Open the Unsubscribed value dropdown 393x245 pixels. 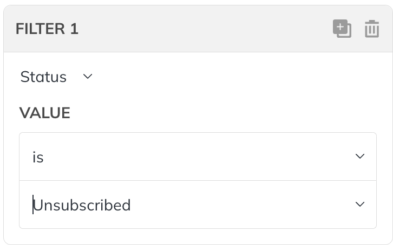pyautogui.click(x=198, y=205)
